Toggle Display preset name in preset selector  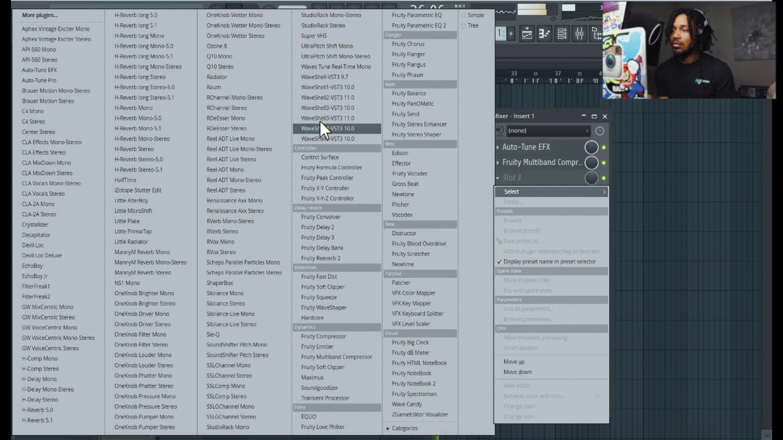coord(549,262)
